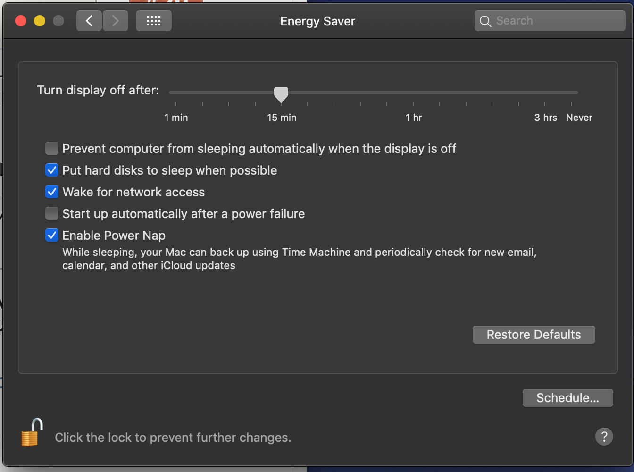Click the Power Nap description text
The width and height of the screenshot is (634, 472).
point(300,259)
